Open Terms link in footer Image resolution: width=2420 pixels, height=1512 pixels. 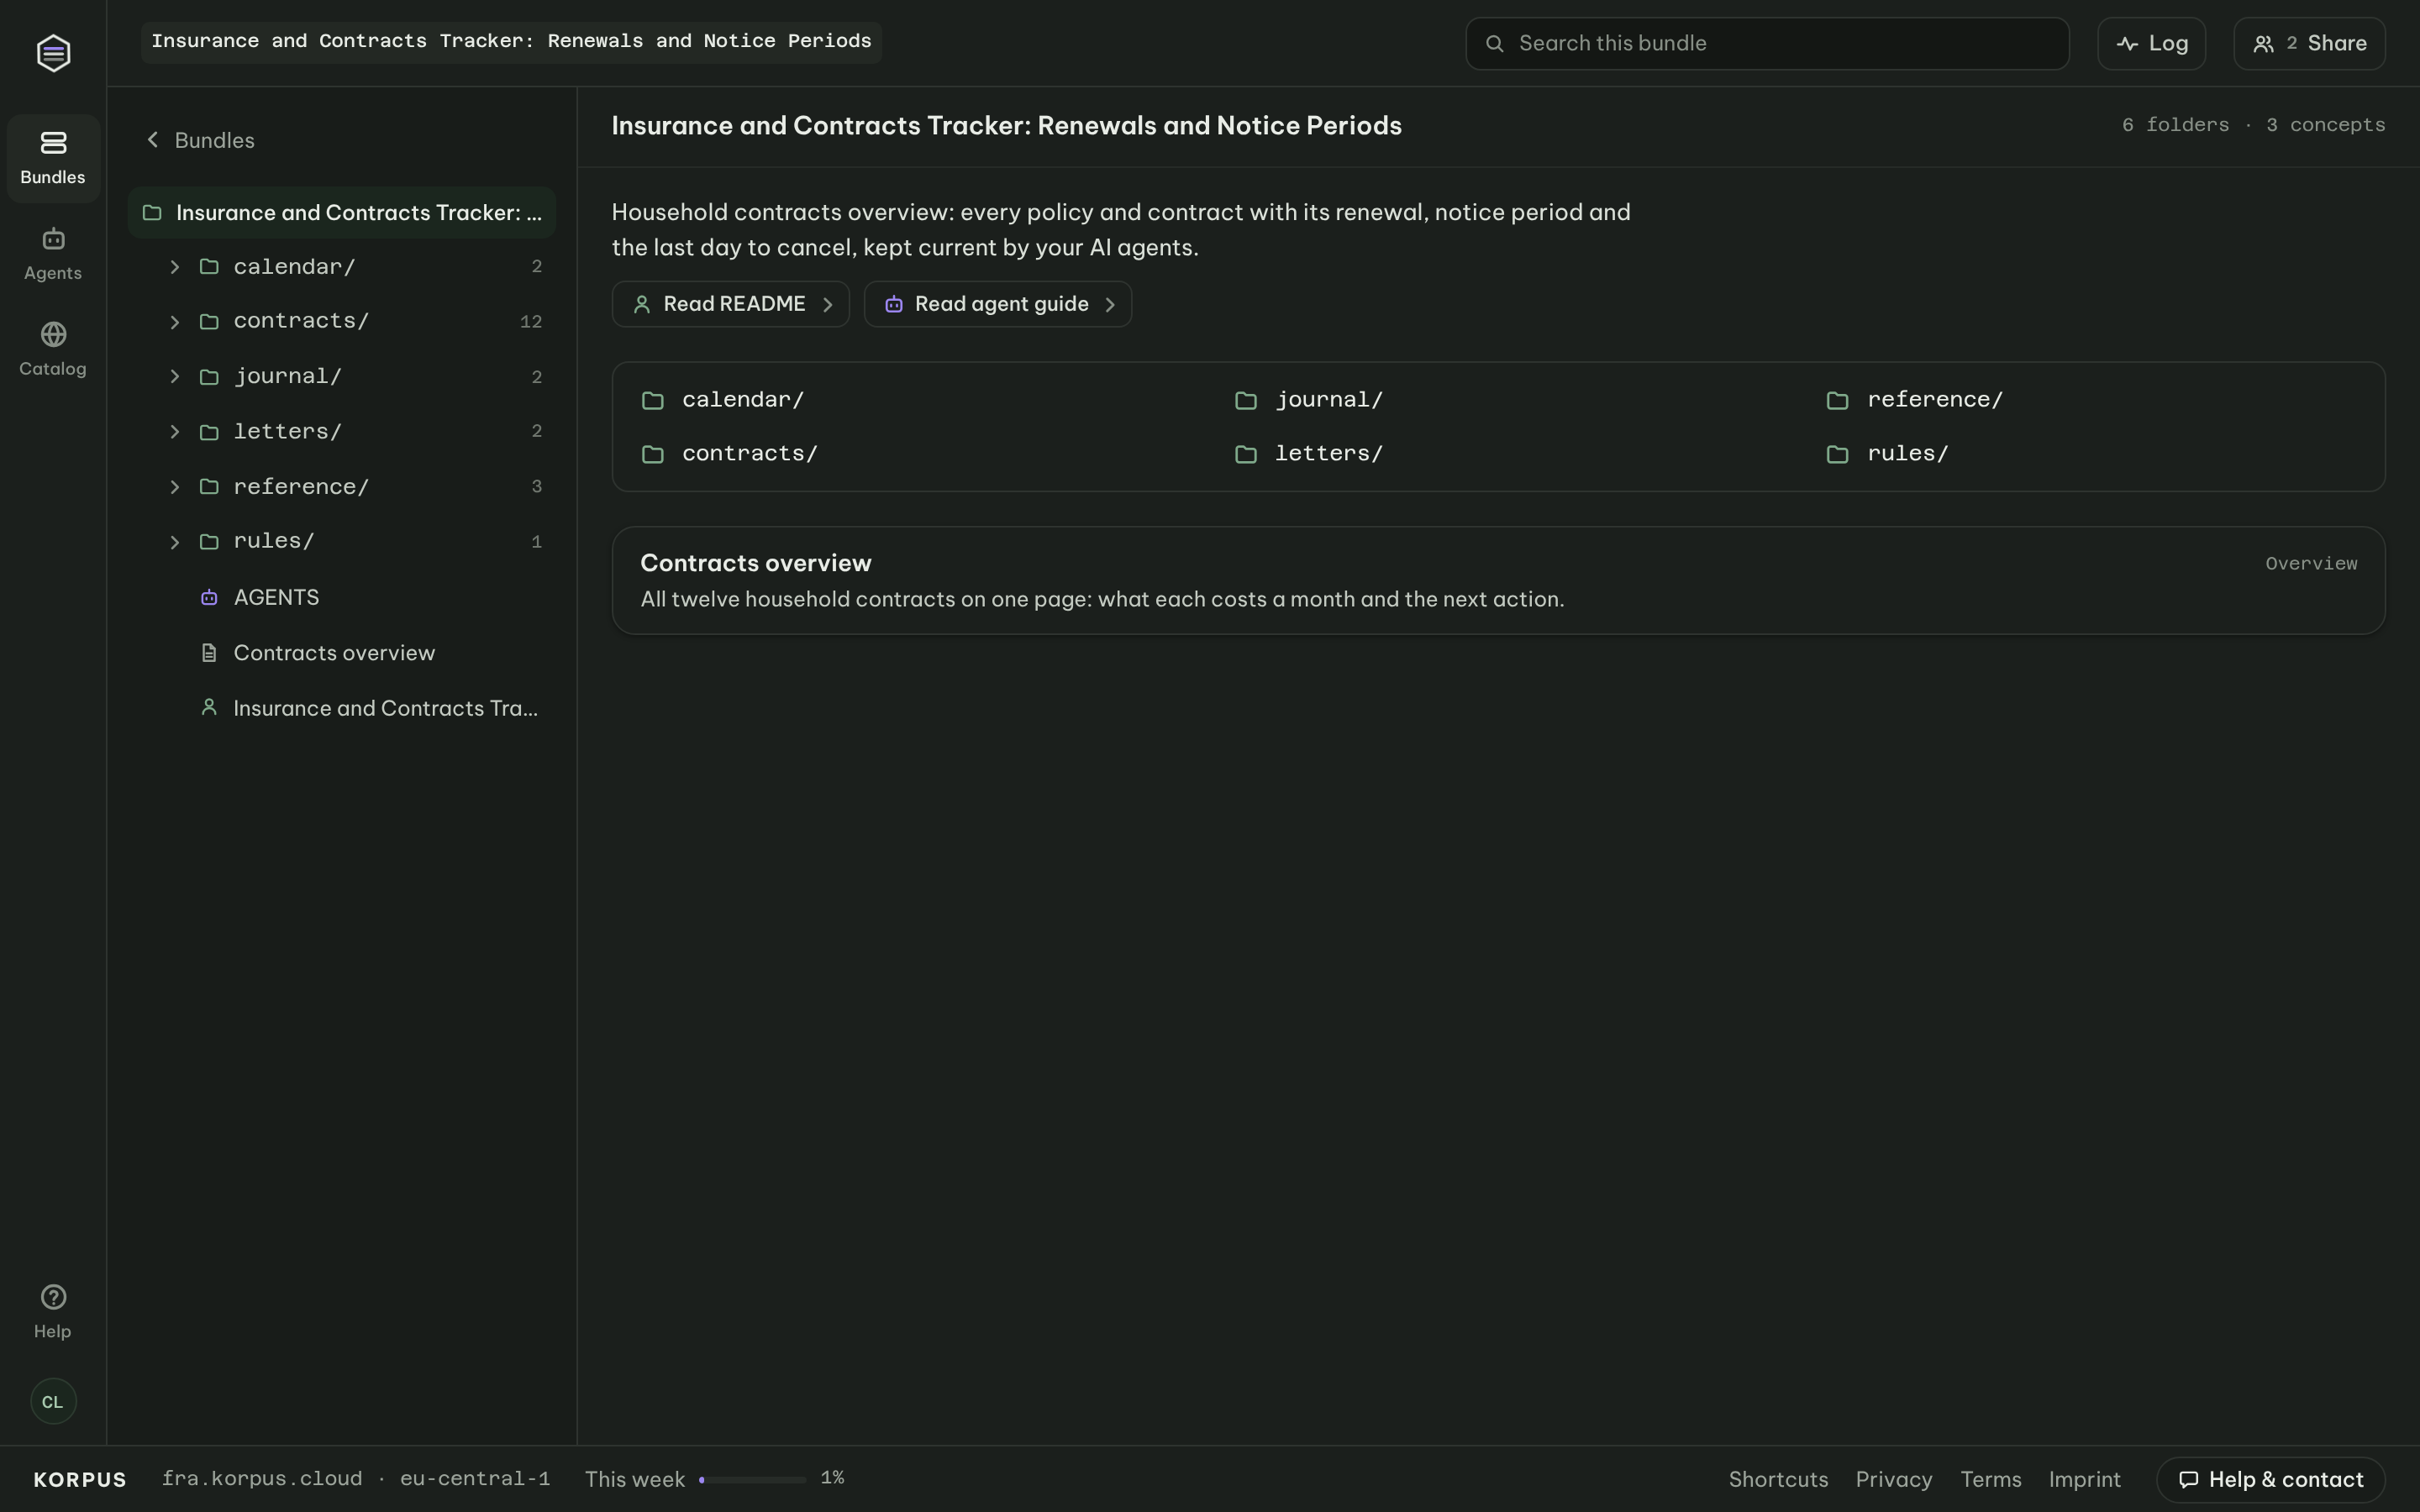point(1990,1479)
